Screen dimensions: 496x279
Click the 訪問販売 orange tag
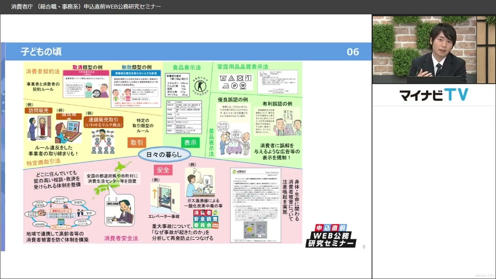38,110
